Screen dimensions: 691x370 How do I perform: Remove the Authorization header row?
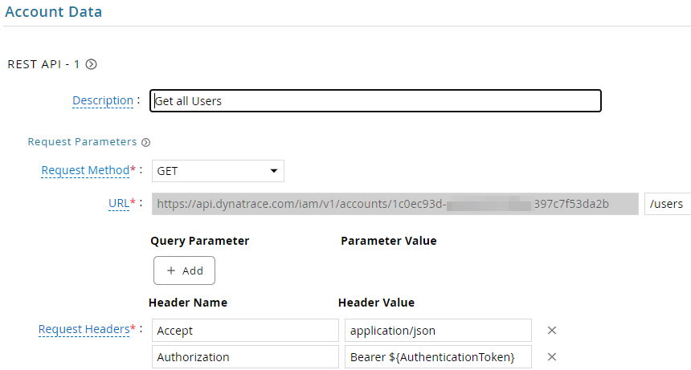click(x=552, y=357)
